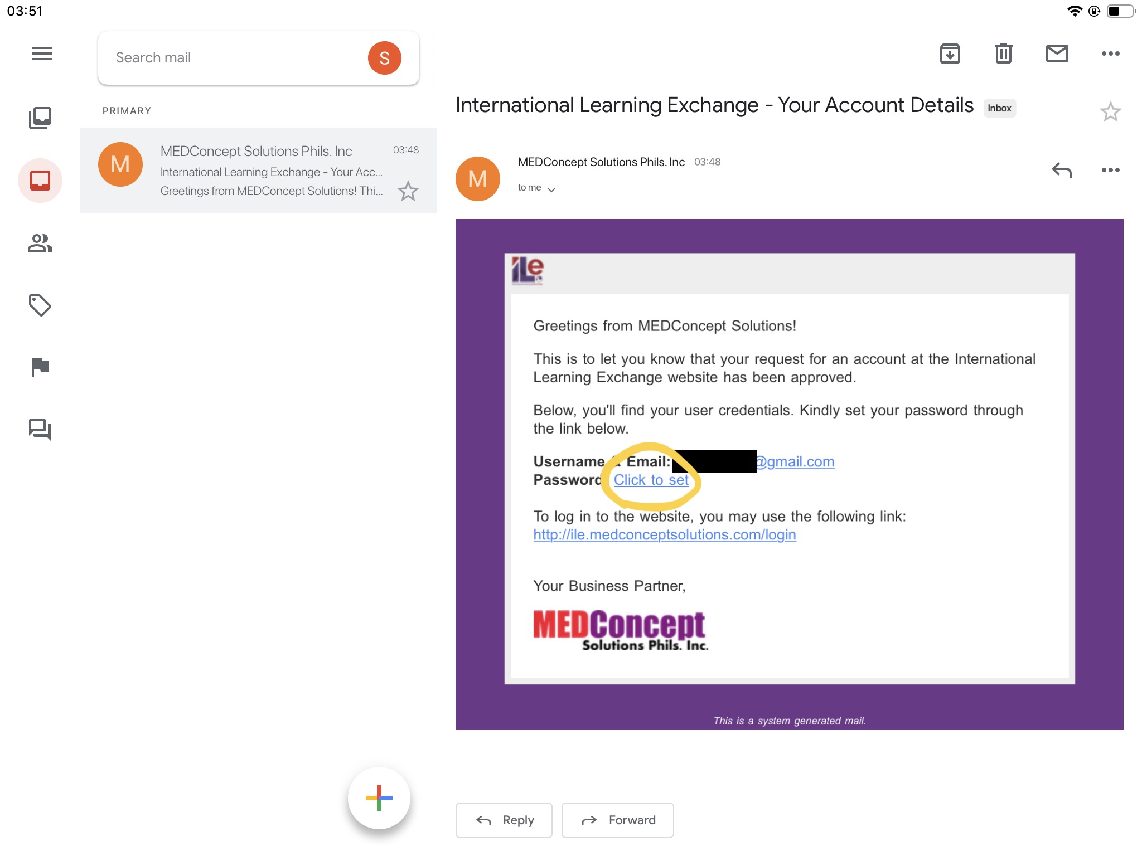Tap the PRIMARY category header

point(127,111)
